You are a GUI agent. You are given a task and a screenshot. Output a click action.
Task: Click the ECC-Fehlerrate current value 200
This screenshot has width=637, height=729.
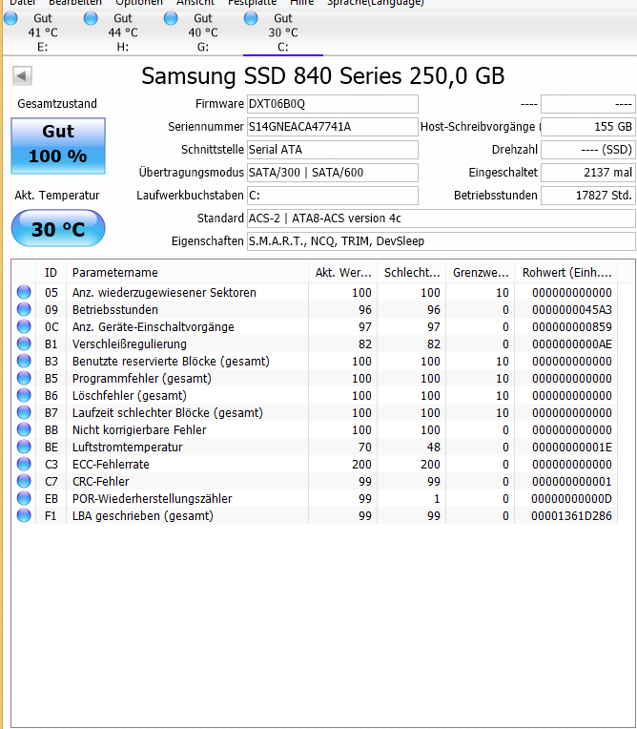click(x=361, y=465)
